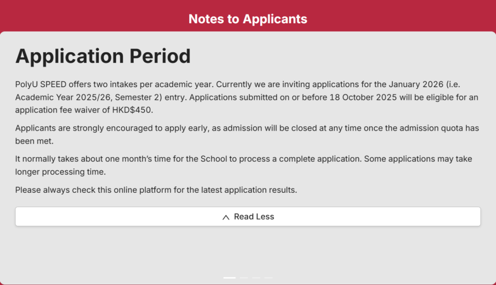Go to the second carousel slide indicator

[x=244, y=278]
